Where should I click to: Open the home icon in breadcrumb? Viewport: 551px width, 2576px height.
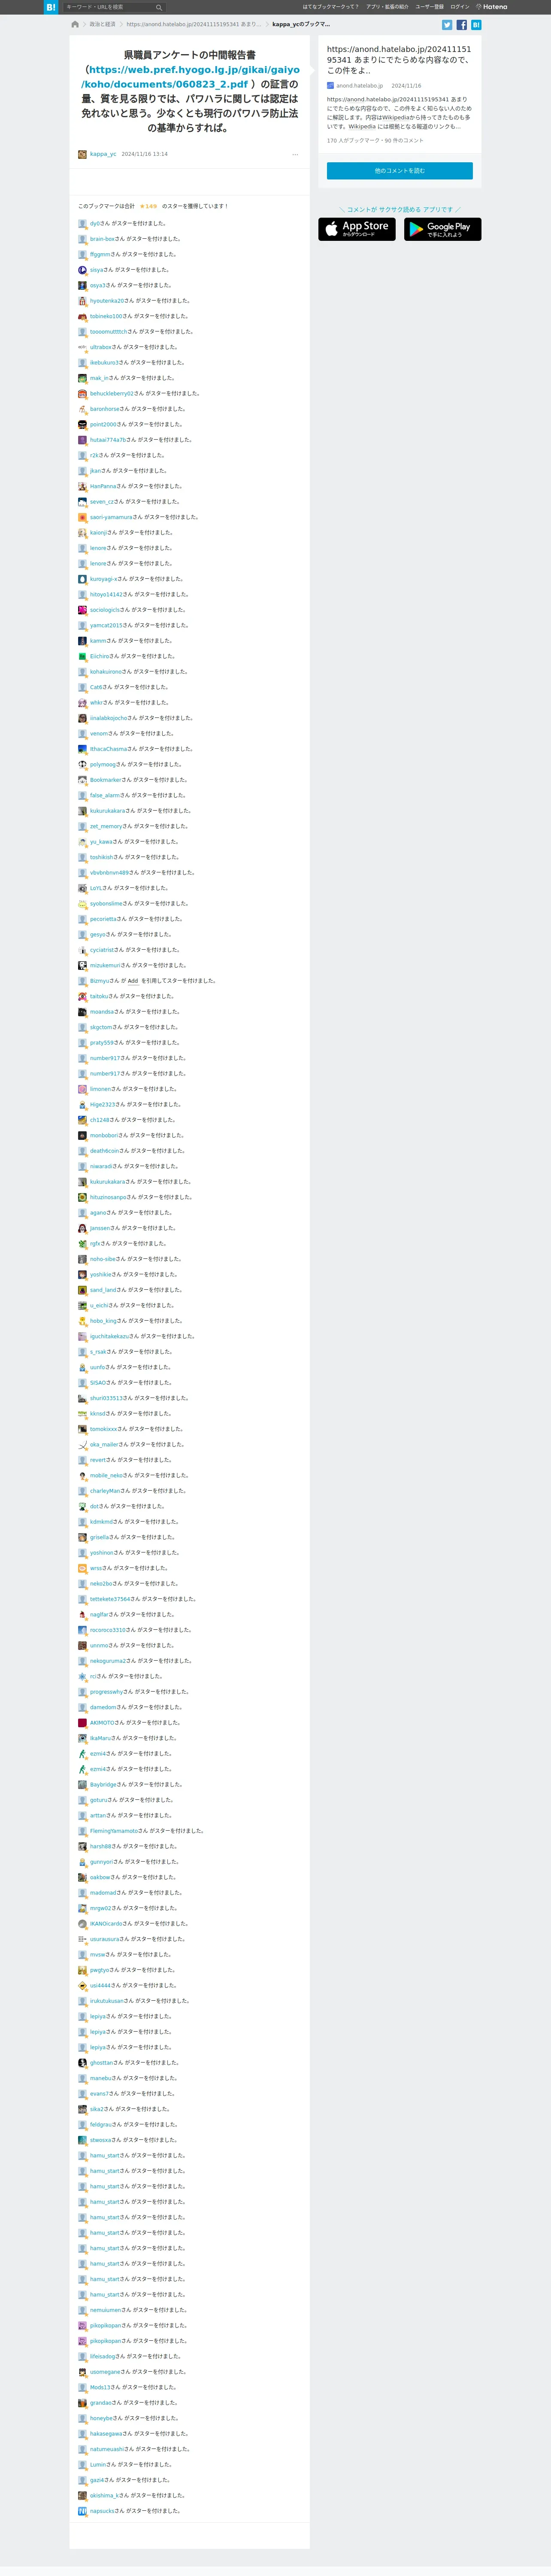pos(75,24)
